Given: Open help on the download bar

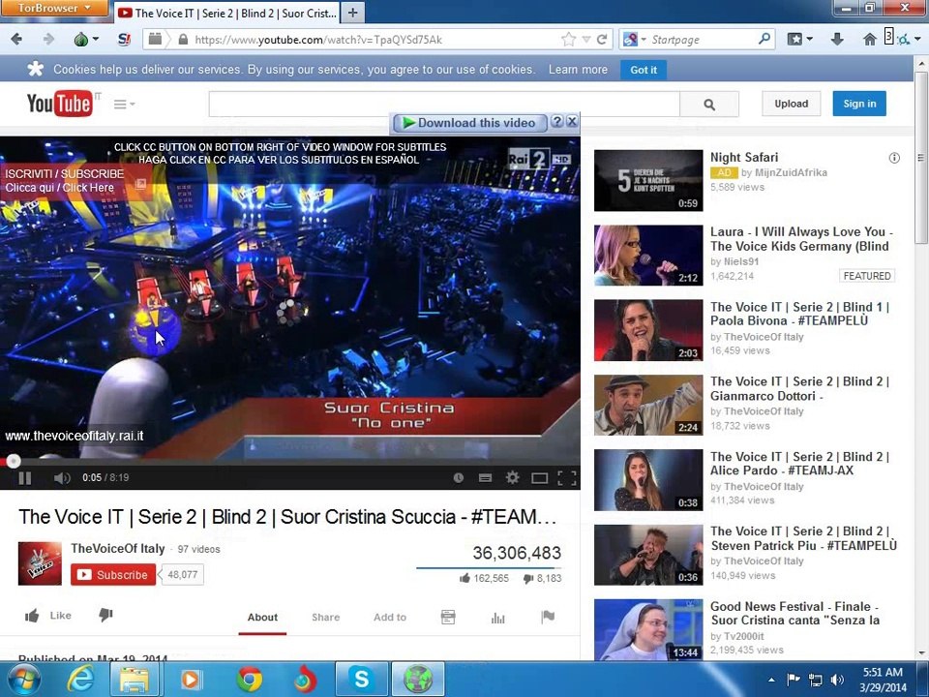Looking at the screenshot, I should (557, 122).
